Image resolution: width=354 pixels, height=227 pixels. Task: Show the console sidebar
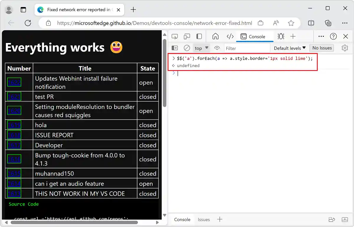[175, 48]
